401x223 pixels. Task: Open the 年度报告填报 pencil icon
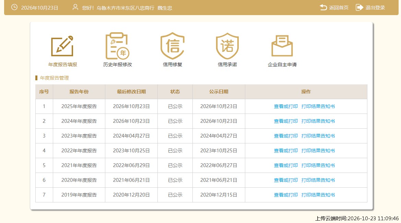(62, 46)
